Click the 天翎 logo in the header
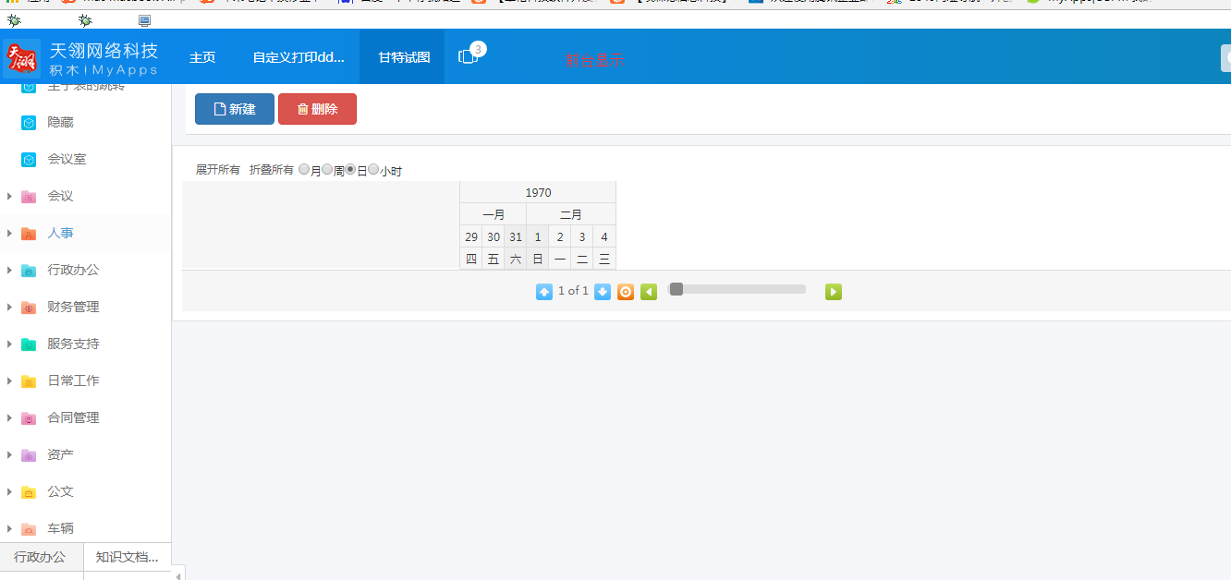Viewport: 1231px width, 580px height. [22, 56]
